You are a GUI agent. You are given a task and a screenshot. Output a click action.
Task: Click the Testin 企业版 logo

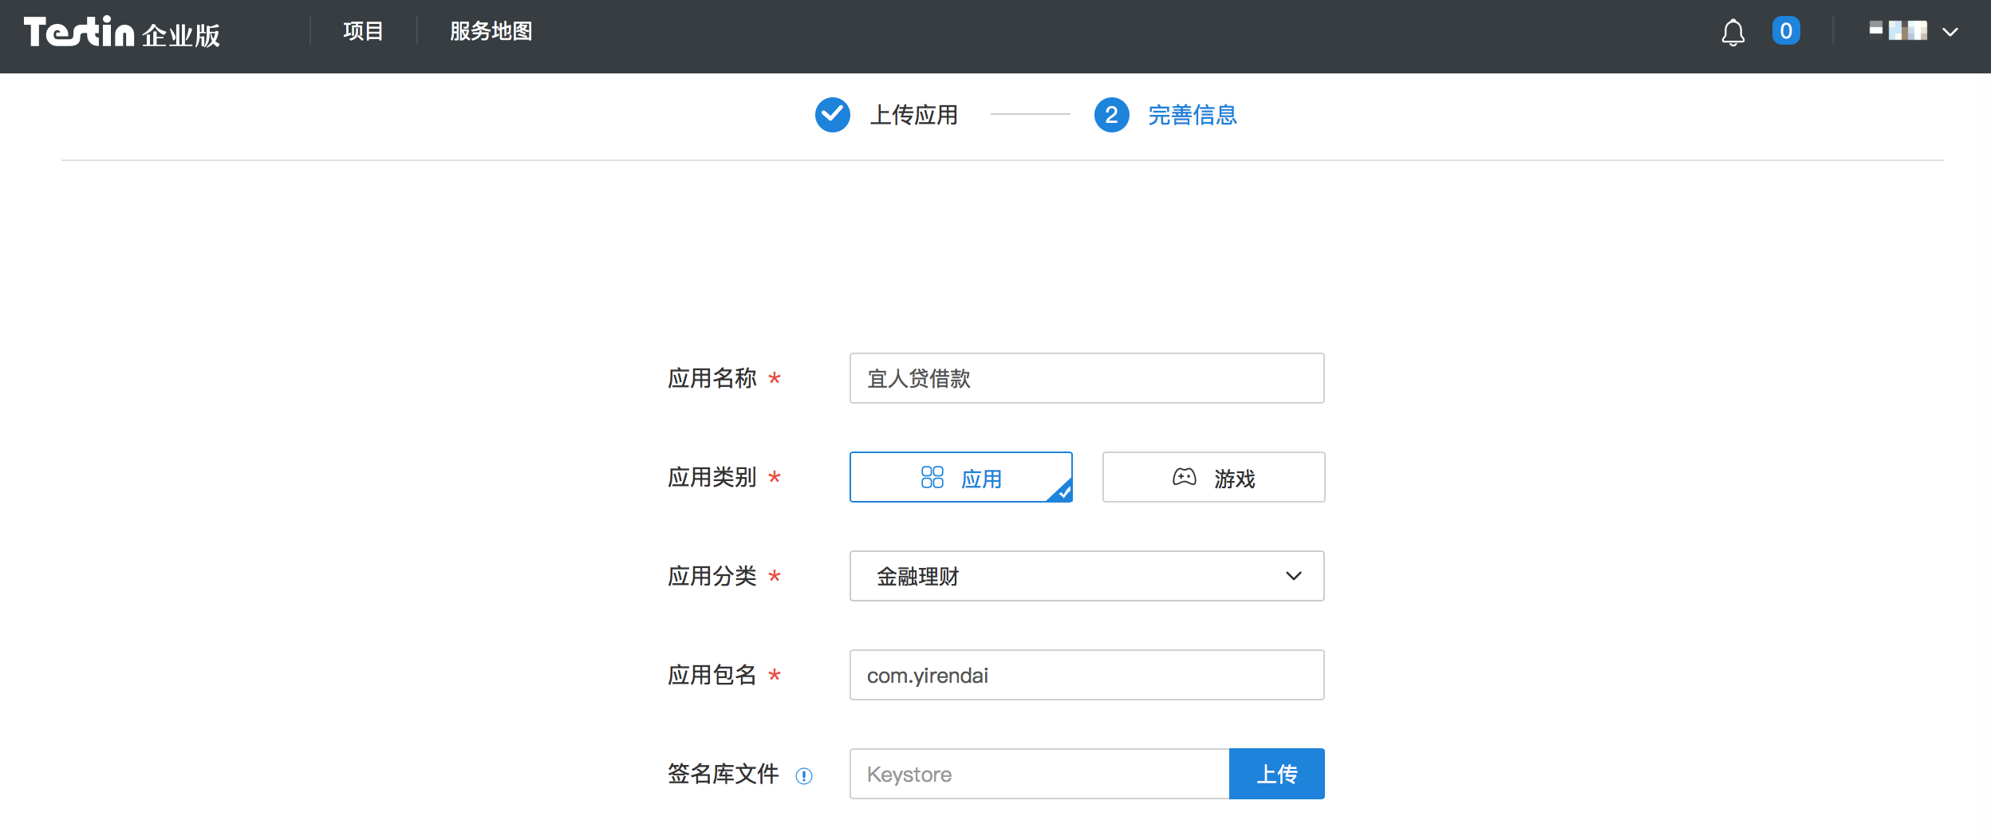tap(122, 33)
